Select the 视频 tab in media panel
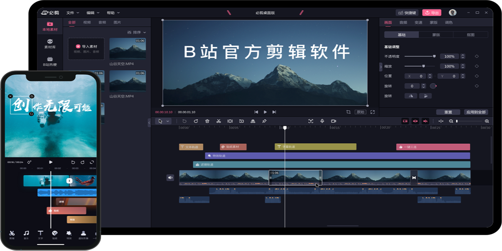502x251 pixels. coord(87,22)
